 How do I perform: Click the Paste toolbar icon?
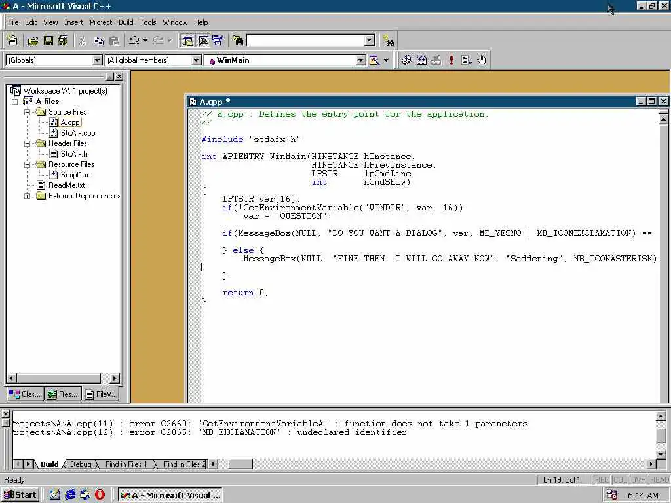tap(114, 41)
